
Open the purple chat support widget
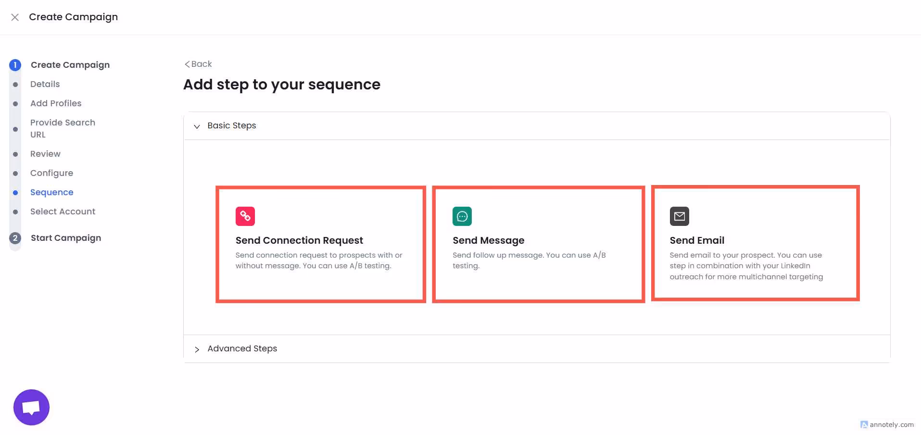[x=31, y=407]
